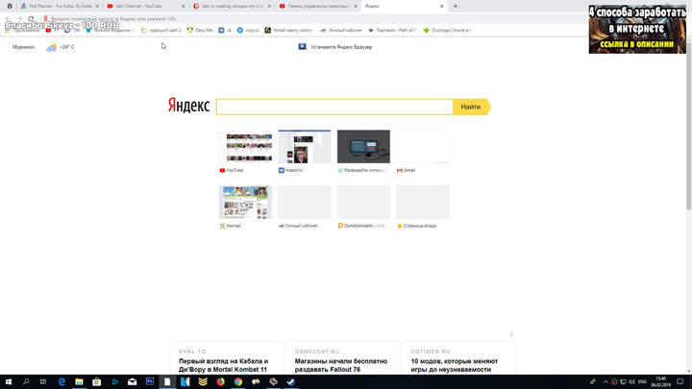692x389 pixels.
Task: Open the notification center icon
Action: click(680, 381)
